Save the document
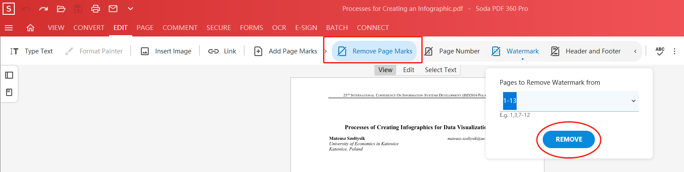The image size is (684, 172). 78,9
